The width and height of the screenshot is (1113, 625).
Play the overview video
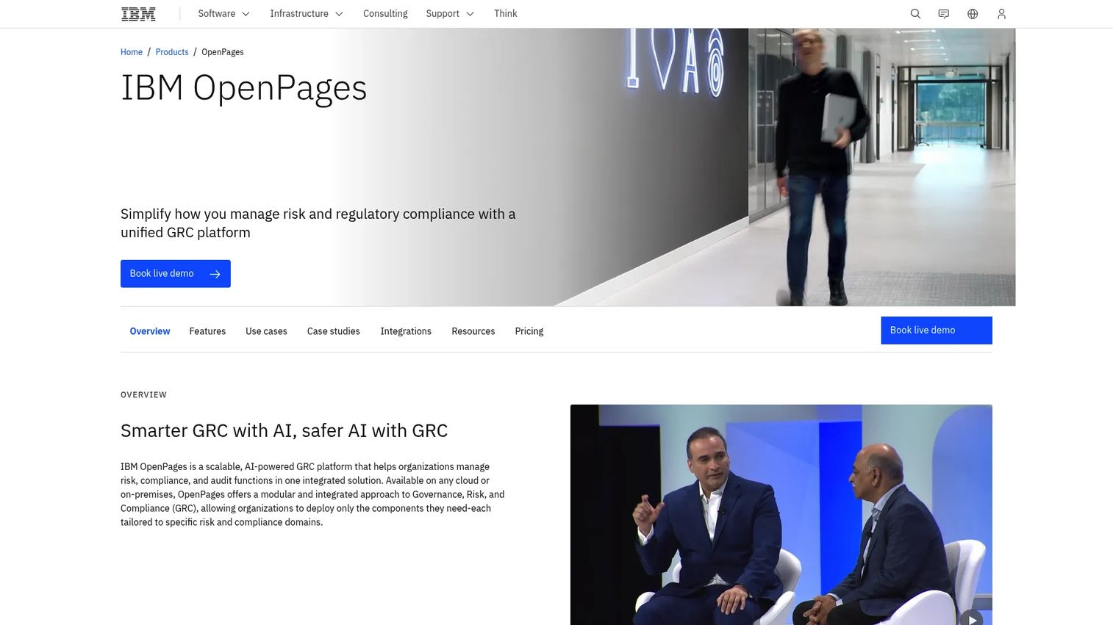pyautogui.click(x=972, y=618)
